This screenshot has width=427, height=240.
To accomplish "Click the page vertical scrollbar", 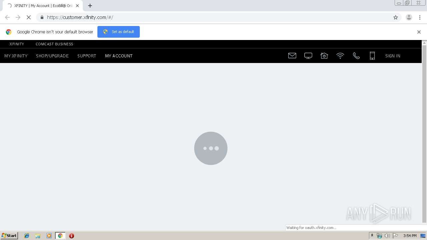I will [424, 133].
